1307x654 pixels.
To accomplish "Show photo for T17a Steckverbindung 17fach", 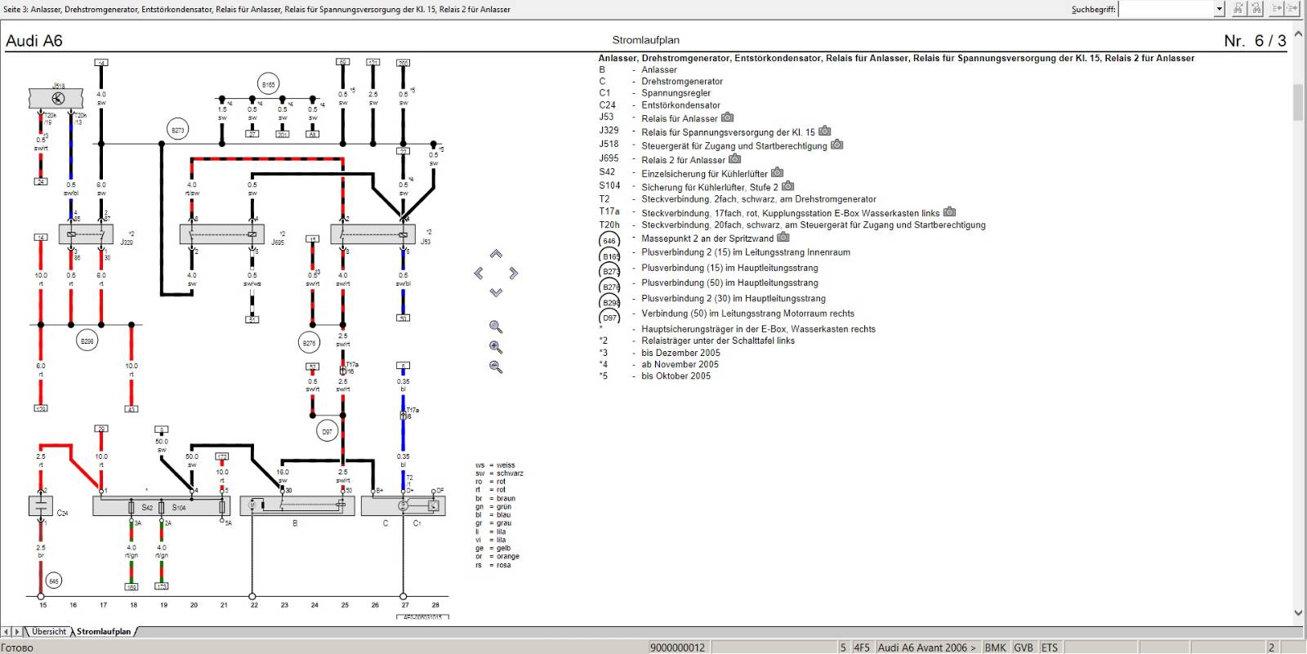I will coord(949,212).
